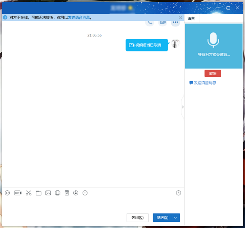The height and width of the screenshot is (228, 245).
Task: Click the GIF video icon
Action: click(18, 193)
